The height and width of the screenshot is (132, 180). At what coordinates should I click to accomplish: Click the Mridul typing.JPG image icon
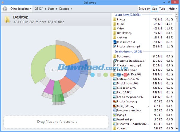point(115,83)
